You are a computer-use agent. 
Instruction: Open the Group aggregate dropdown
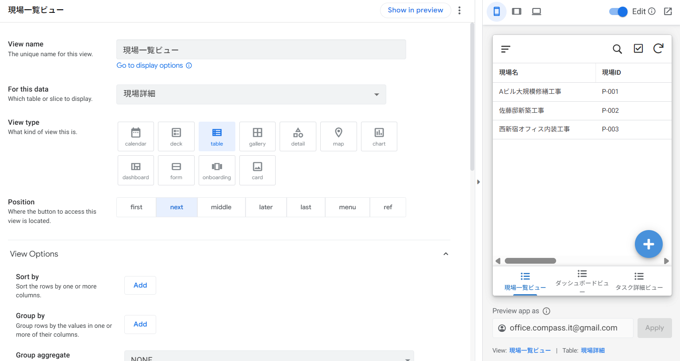(269, 357)
